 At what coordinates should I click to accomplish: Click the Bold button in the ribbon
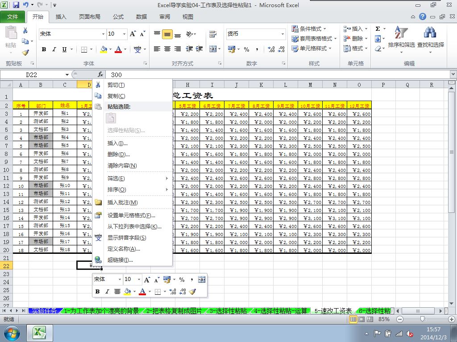pos(44,49)
